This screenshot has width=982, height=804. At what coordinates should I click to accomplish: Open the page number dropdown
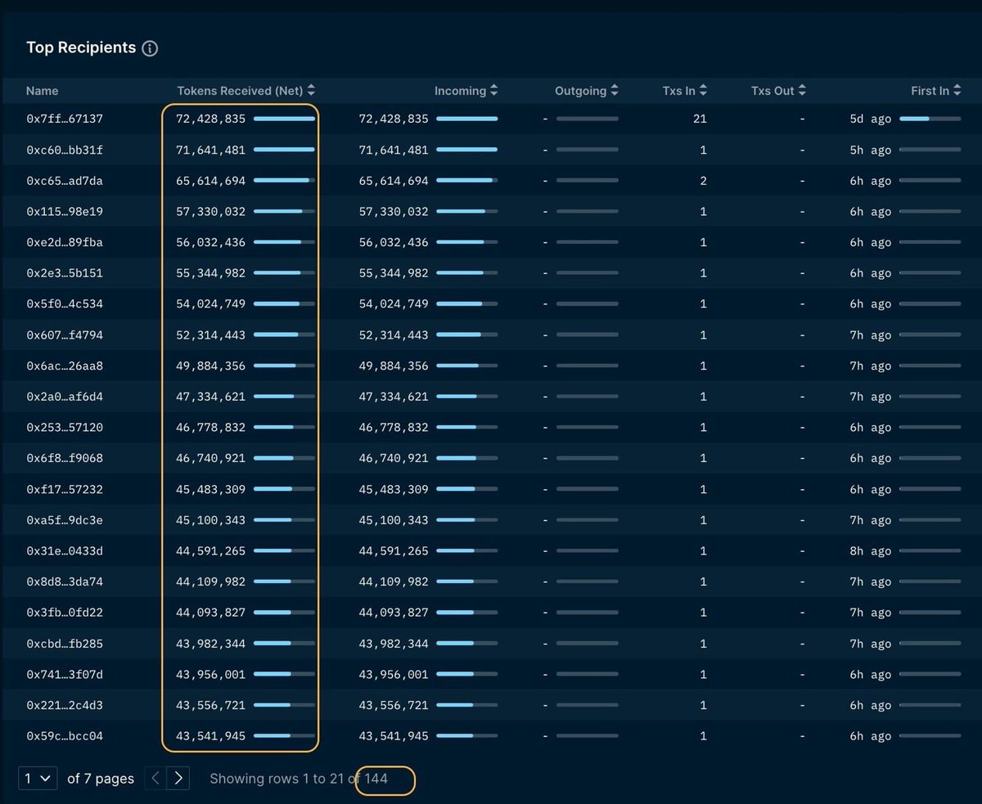pyautogui.click(x=38, y=779)
